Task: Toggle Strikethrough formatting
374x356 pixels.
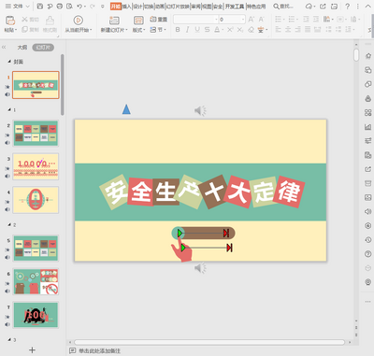Action: (208, 30)
